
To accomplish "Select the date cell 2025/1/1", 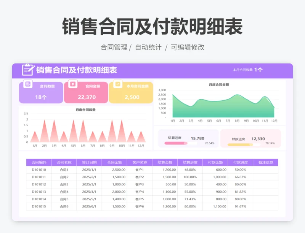I will (x=89, y=170).
